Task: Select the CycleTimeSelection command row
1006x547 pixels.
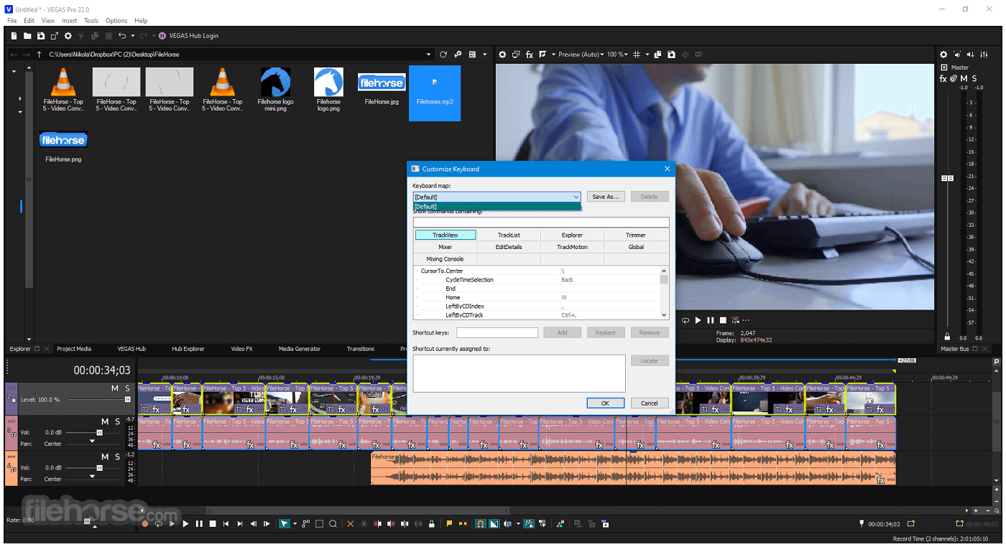Action: (x=537, y=280)
